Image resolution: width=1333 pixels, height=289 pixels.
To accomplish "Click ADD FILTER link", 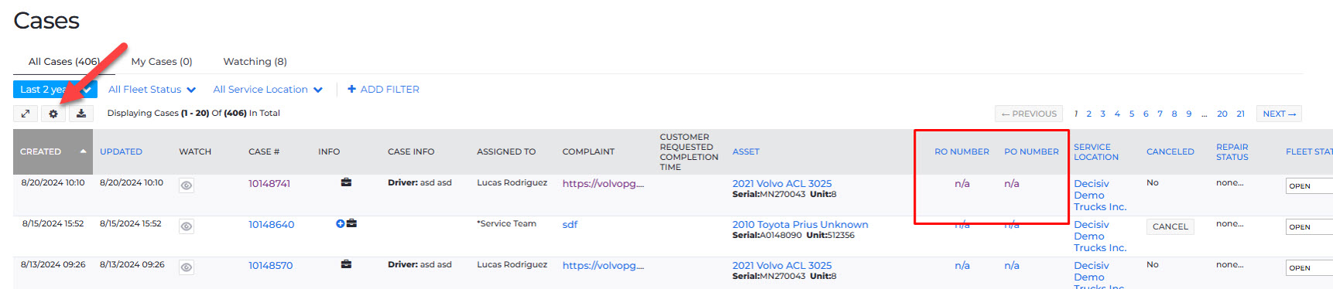I will pos(383,90).
